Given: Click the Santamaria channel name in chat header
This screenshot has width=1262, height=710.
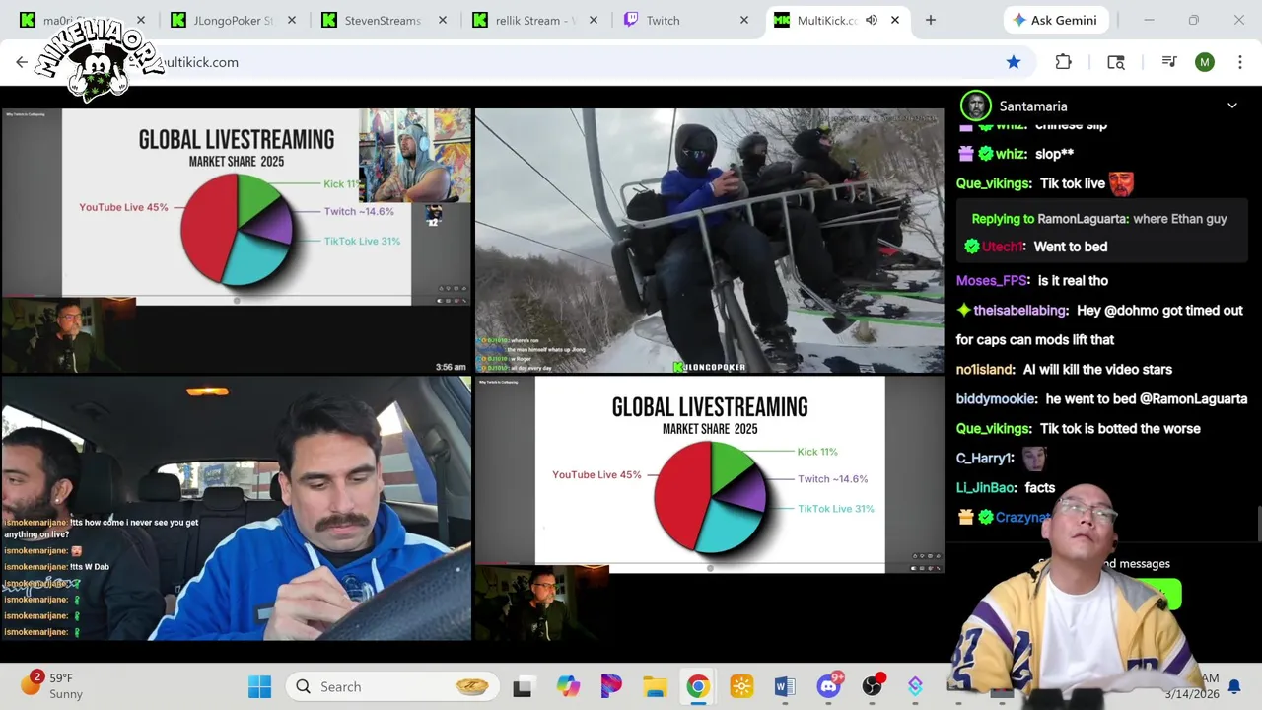Looking at the screenshot, I should pyautogui.click(x=1032, y=106).
